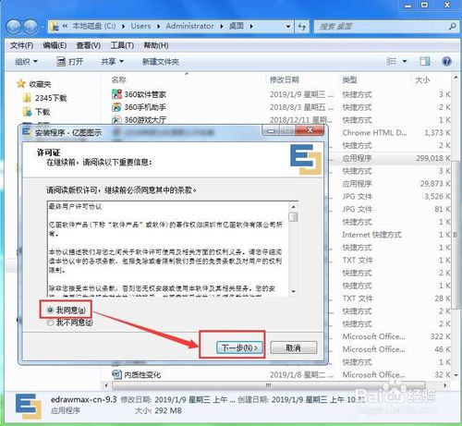Click the refresh button beside address bar

coord(302,27)
